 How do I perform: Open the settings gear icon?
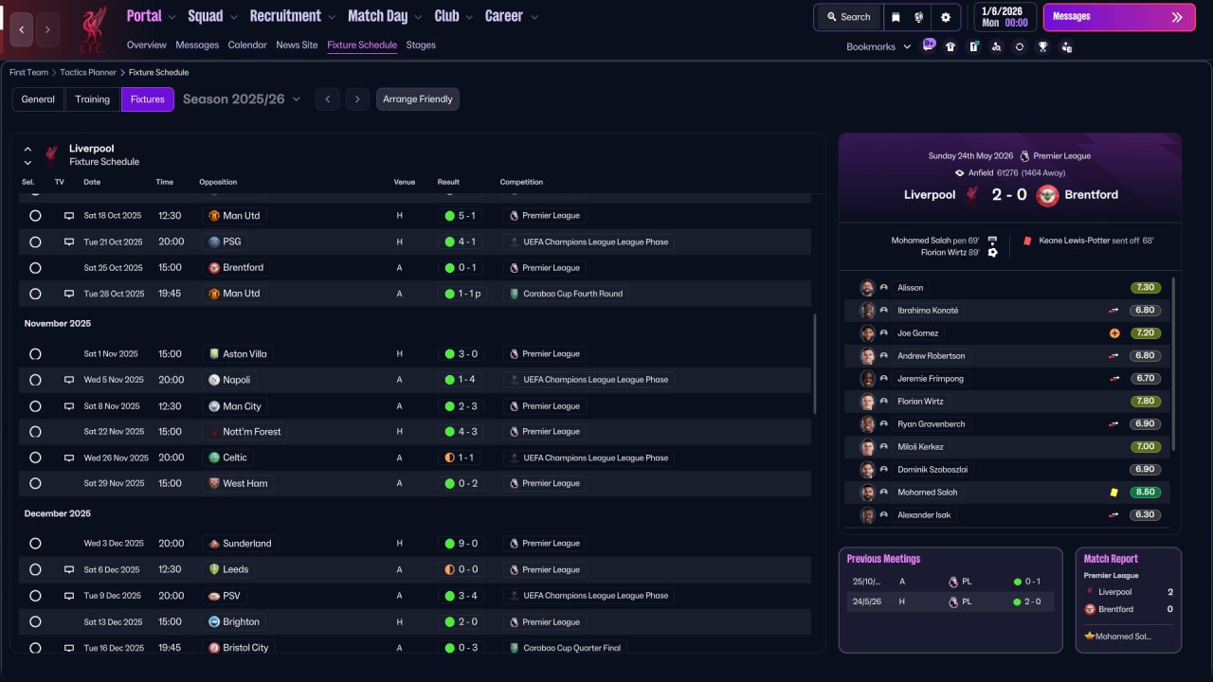[x=945, y=17]
